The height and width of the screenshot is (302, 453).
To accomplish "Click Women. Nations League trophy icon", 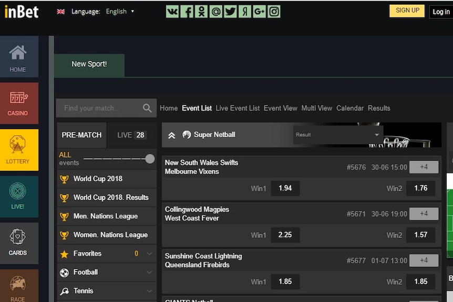I will (x=64, y=235).
